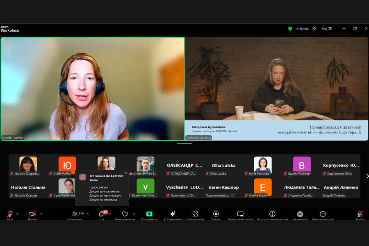Screen dimensions: 369x246
Task: Open the Apps icon in toolbar
Action: coord(195,214)
